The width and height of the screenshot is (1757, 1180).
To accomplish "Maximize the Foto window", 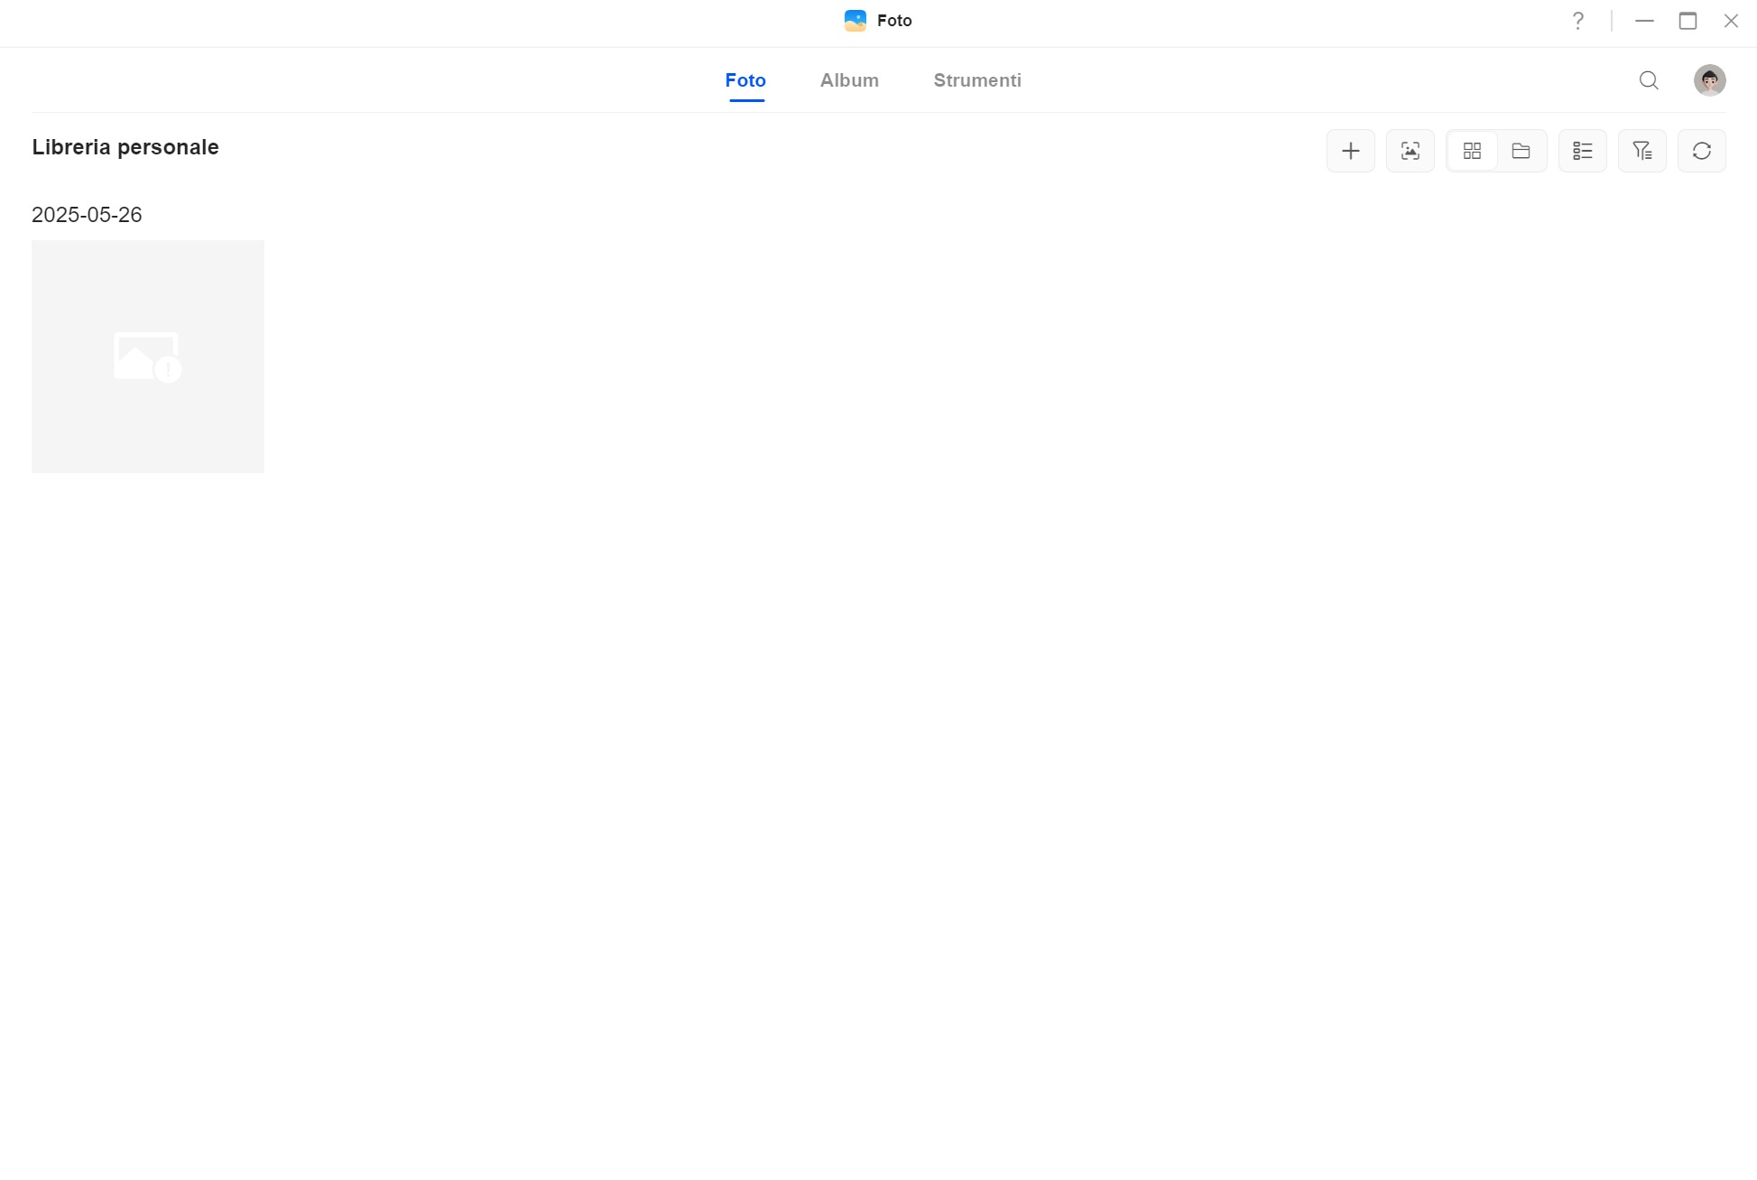I will point(1688,21).
